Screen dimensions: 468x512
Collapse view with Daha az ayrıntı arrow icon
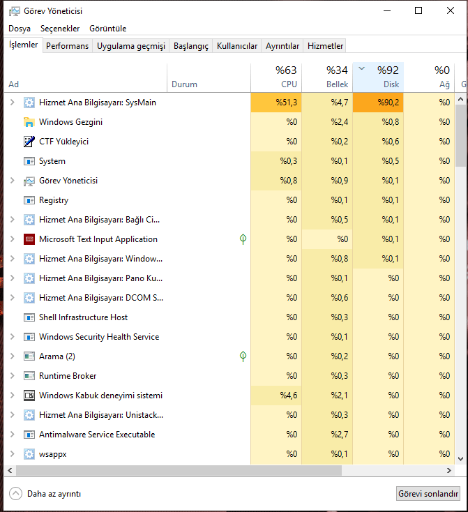(15, 494)
